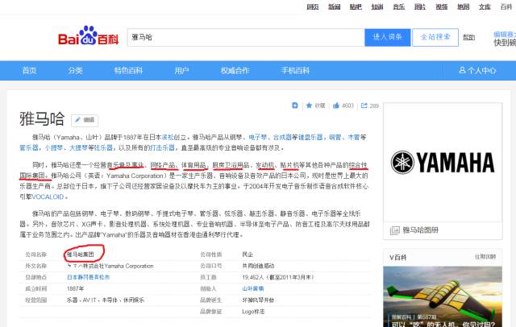Image resolution: width=516 pixels, height=327 pixels.
Task: Click the star favorite (收藏) icon
Action: [309, 106]
